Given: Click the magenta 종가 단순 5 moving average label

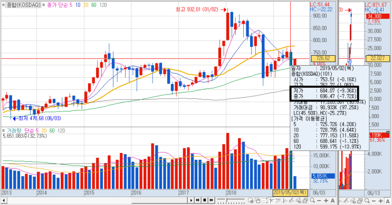Looking at the screenshot, I should point(60,5).
